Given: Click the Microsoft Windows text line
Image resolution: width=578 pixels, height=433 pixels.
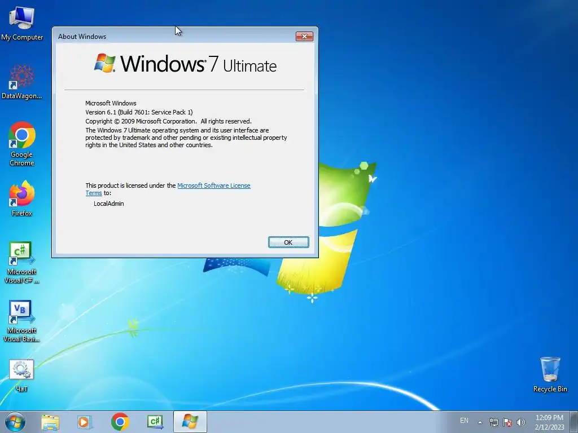Looking at the screenshot, I should (111, 103).
